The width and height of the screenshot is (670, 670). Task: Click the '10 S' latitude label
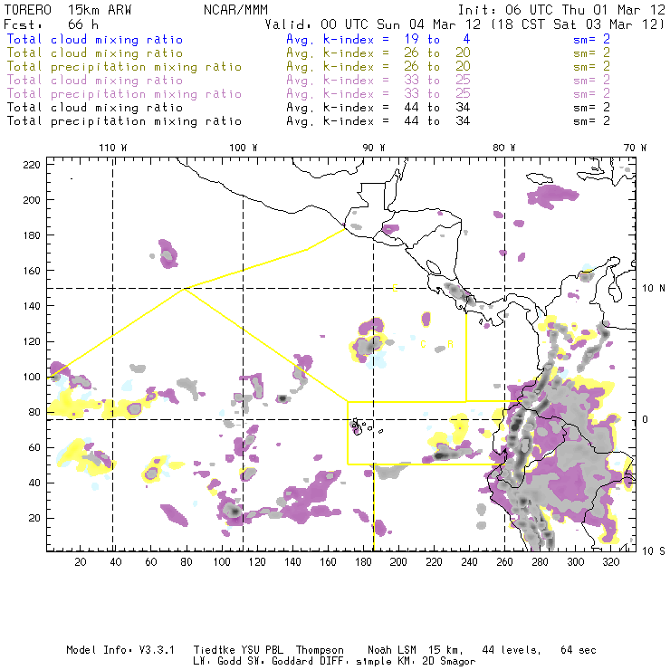click(x=654, y=551)
